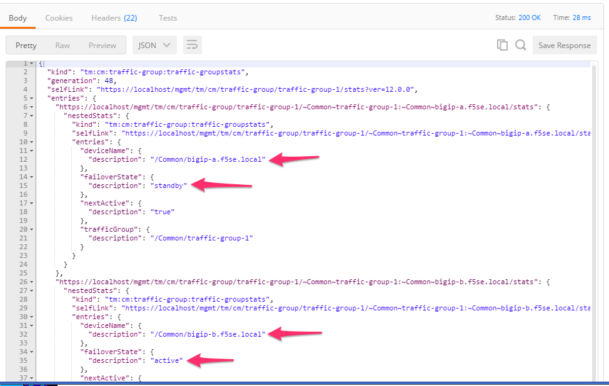Collapse "nestedStats" fold at line 7
The width and height of the screenshot is (609, 386).
click(x=31, y=116)
